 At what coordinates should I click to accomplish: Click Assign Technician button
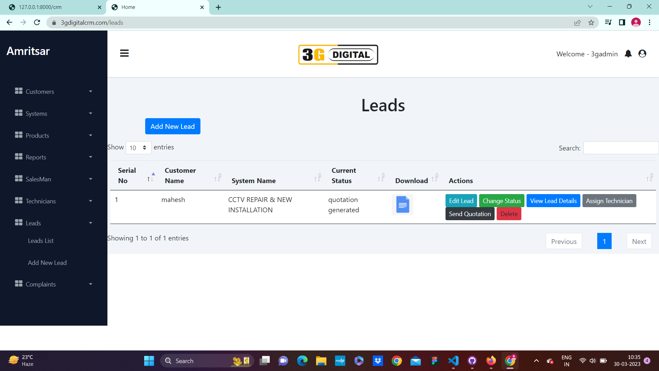[609, 201]
